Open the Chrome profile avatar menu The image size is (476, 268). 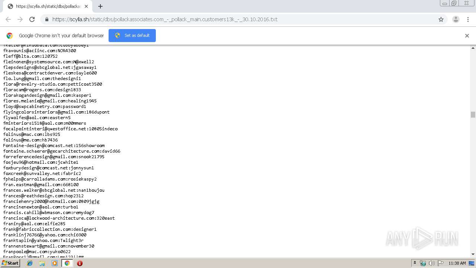[456, 19]
